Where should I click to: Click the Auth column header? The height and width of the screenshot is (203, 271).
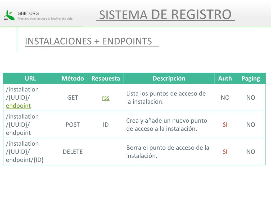pyautogui.click(x=225, y=79)
